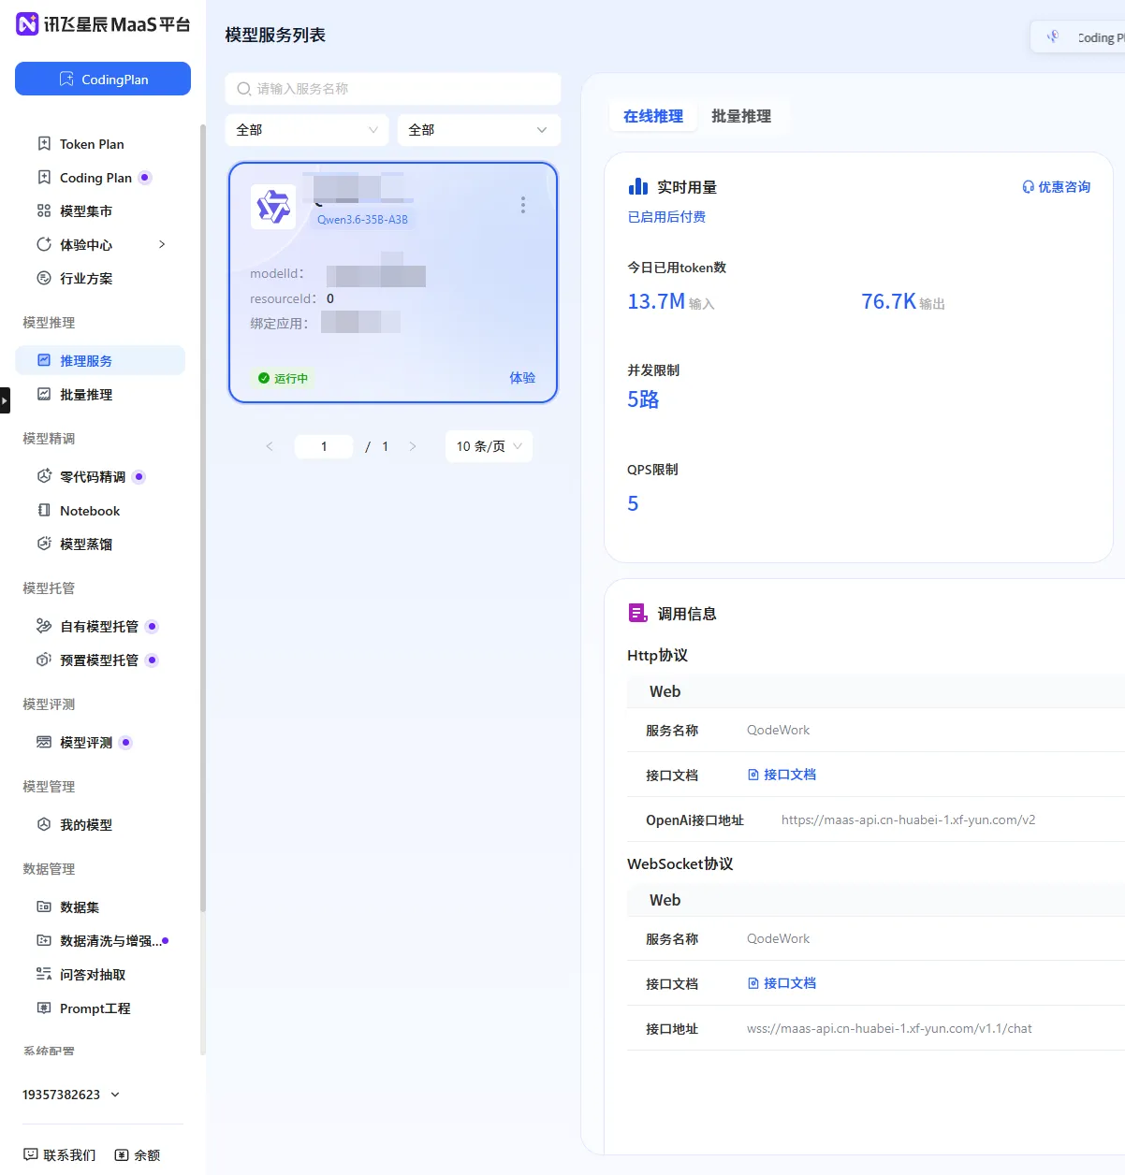Click the 行业方案 sidebar icon
1125x1175 pixels.
pos(44,279)
